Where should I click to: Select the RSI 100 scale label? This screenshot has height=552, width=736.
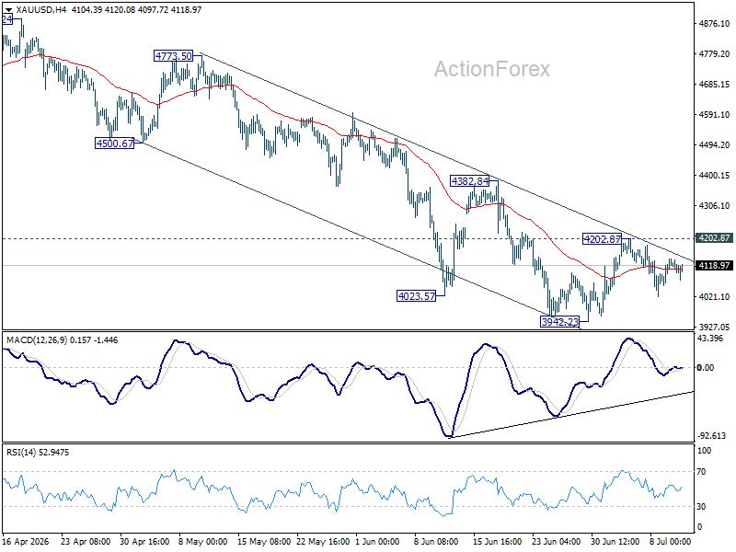[704, 451]
